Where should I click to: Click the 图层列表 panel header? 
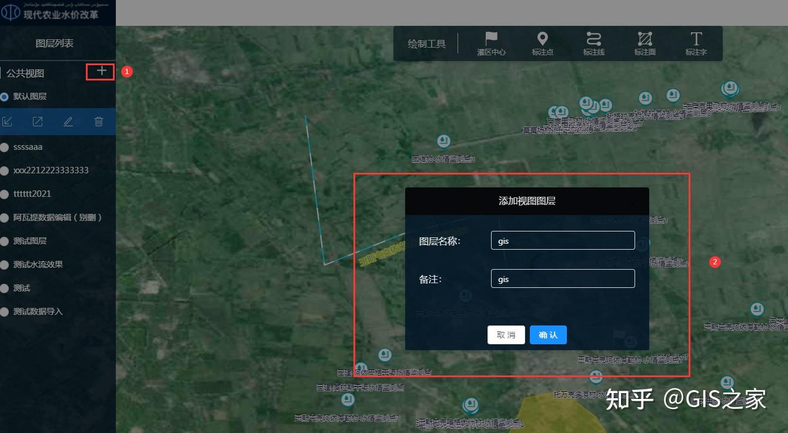pyautogui.click(x=55, y=43)
